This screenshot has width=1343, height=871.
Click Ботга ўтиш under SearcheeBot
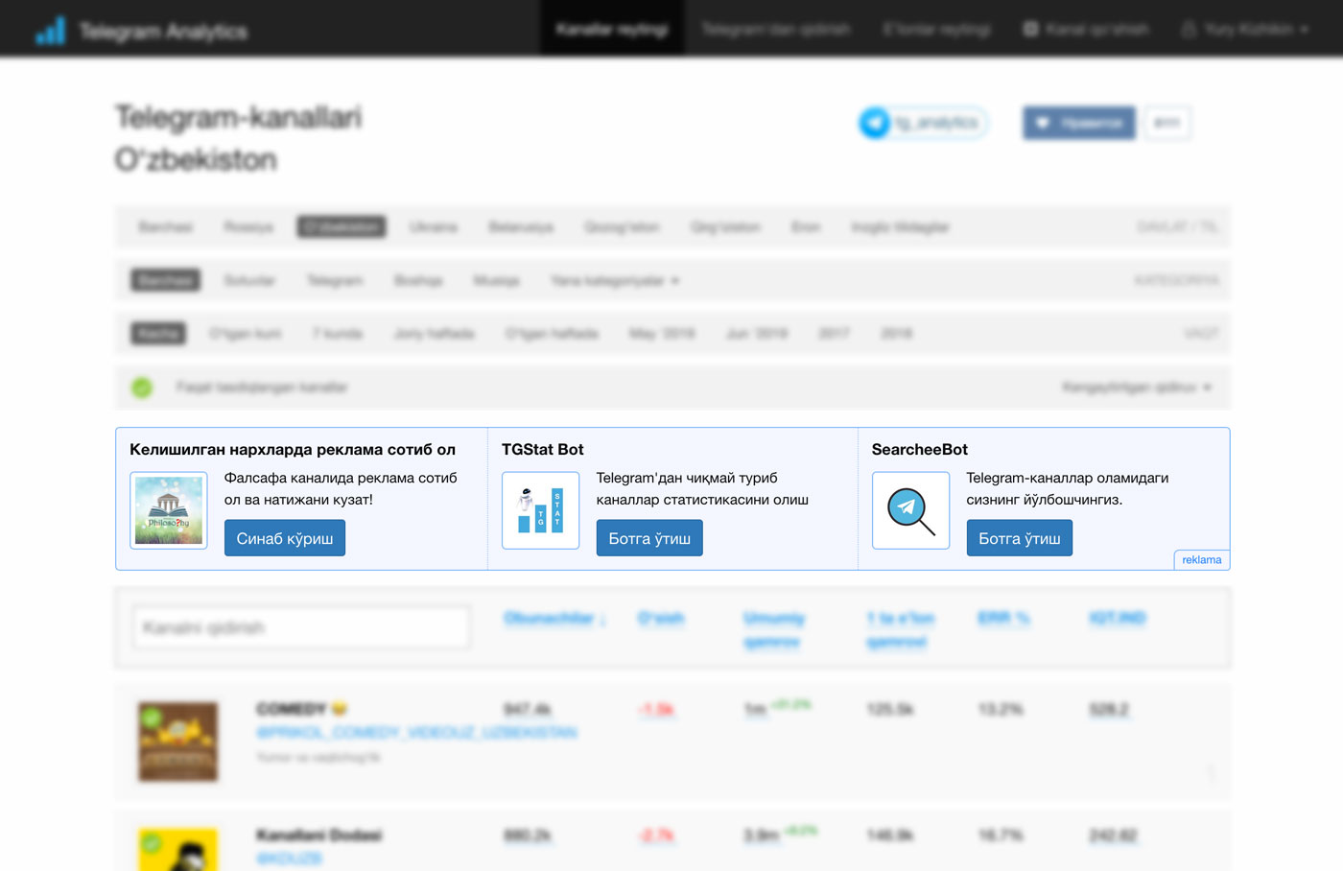tap(1019, 538)
